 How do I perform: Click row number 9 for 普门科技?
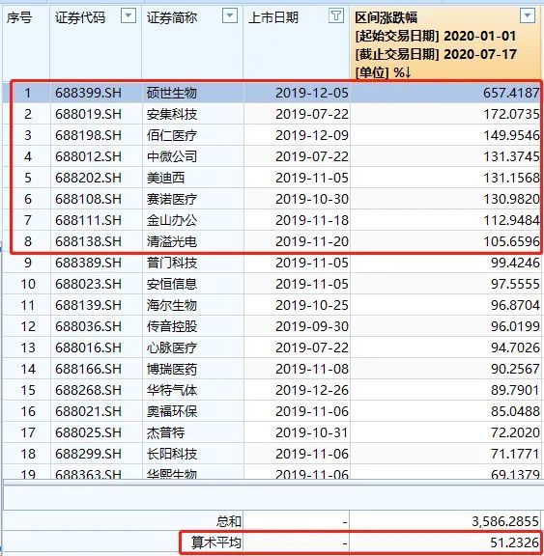pyautogui.click(x=27, y=264)
